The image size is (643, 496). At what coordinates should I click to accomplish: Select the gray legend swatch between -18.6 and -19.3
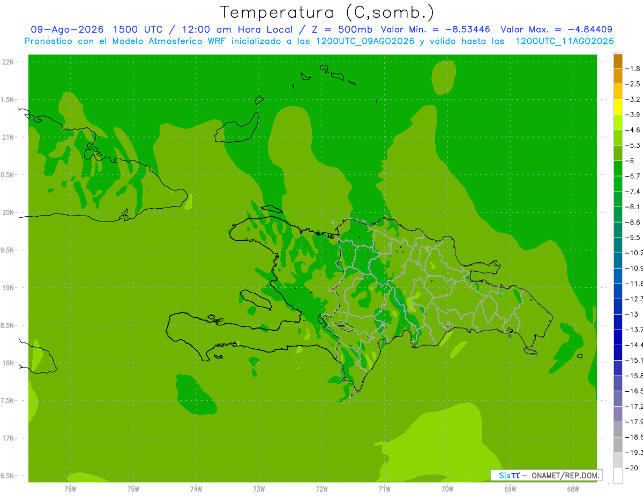coord(618,445)
